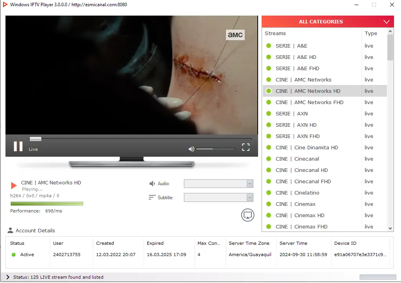Click server time 2024-09-30 11:58:59

point(303,255)
